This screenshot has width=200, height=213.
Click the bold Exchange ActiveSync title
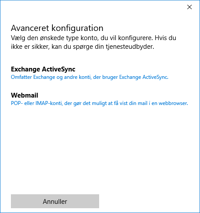tap(43, 69)
